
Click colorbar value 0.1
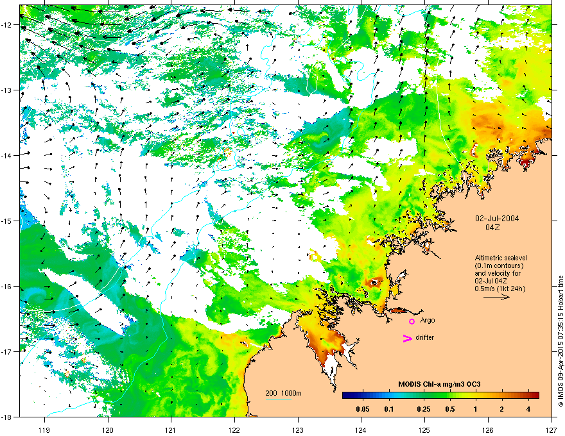389,409
